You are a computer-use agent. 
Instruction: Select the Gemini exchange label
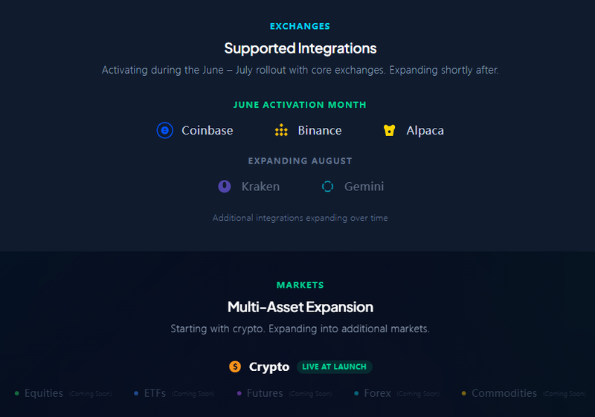tap(364, 187)
